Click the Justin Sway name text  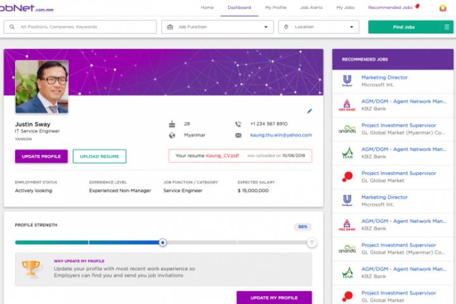32,124
